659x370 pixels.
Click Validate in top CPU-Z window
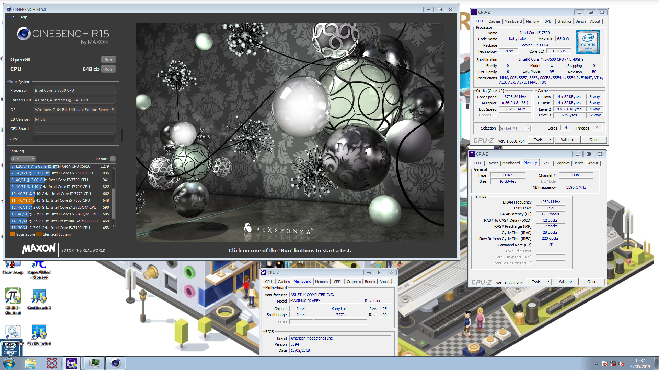(x=567, y=140)
